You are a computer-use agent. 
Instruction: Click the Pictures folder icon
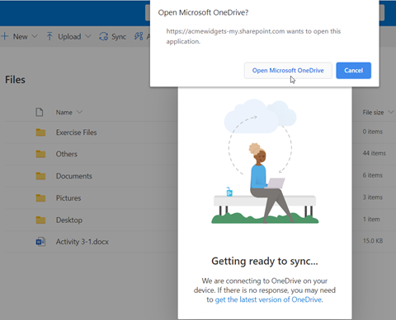pos(40,198)
